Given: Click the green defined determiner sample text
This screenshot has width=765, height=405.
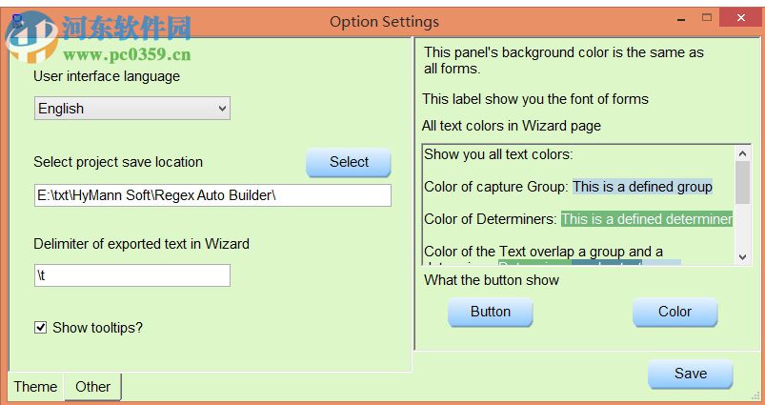Looking at the screenshot, I should coord(646,219).
